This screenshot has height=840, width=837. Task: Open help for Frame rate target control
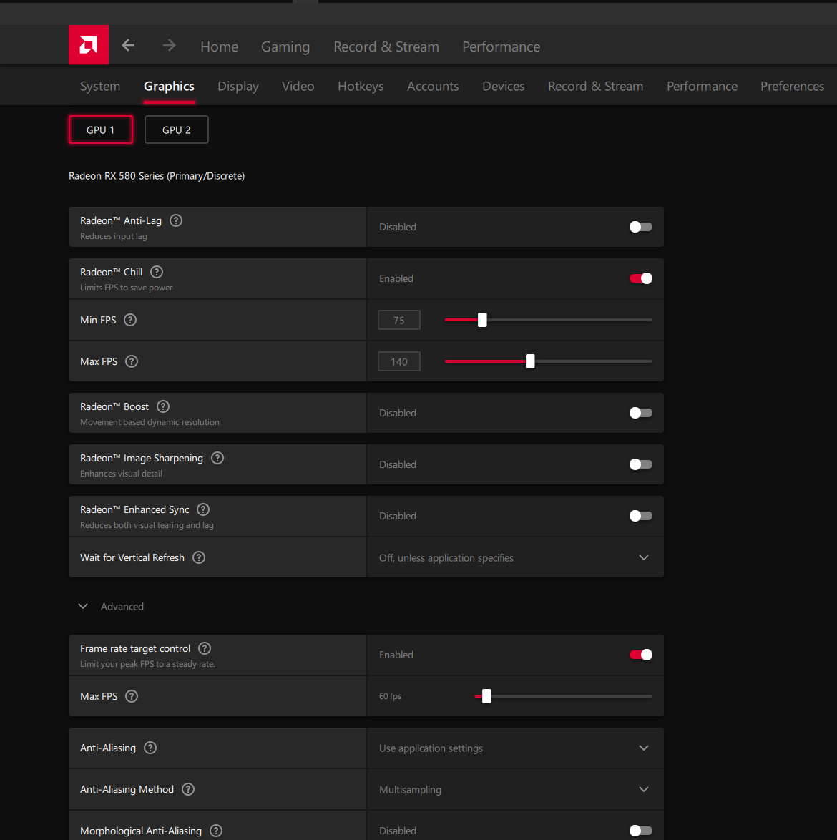[204, 648]
